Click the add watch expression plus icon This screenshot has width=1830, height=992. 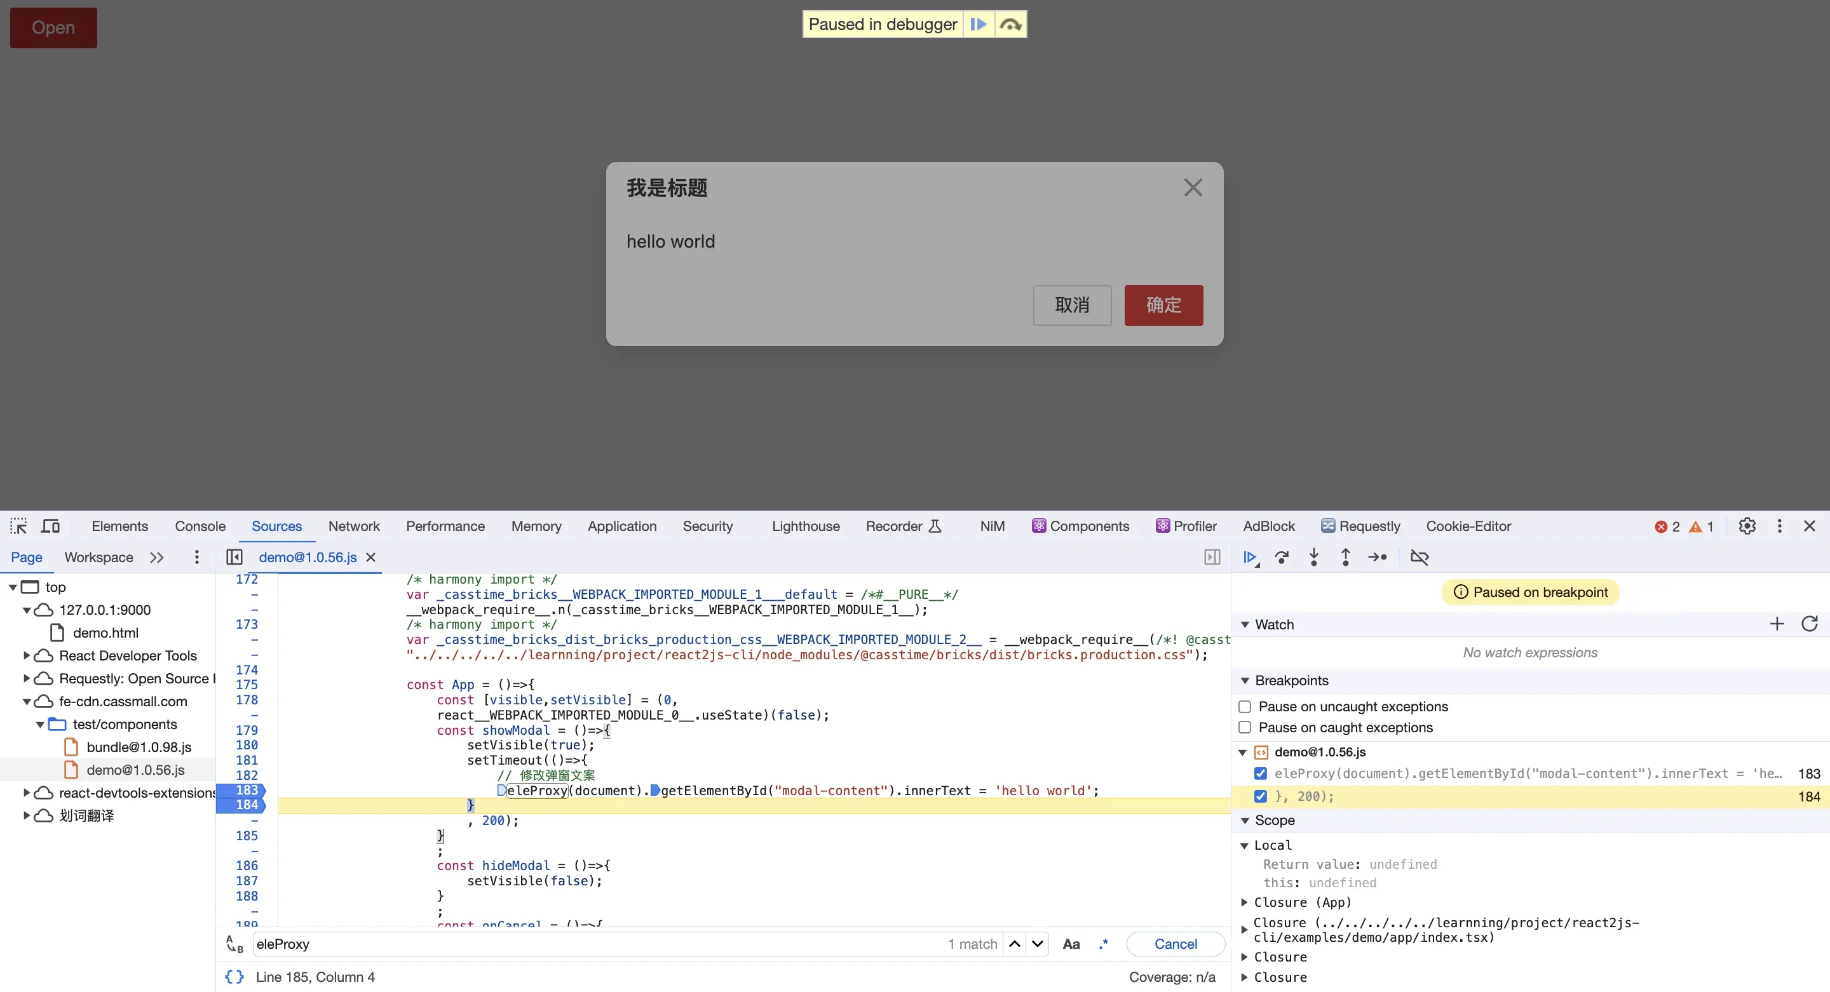[x=1777, y=624]
